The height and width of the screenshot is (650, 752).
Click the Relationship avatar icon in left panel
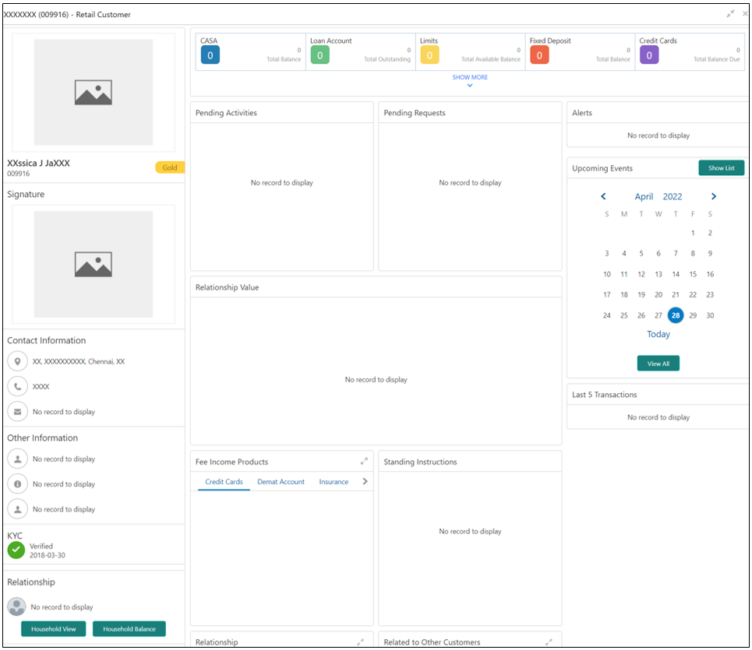(17, 606)
